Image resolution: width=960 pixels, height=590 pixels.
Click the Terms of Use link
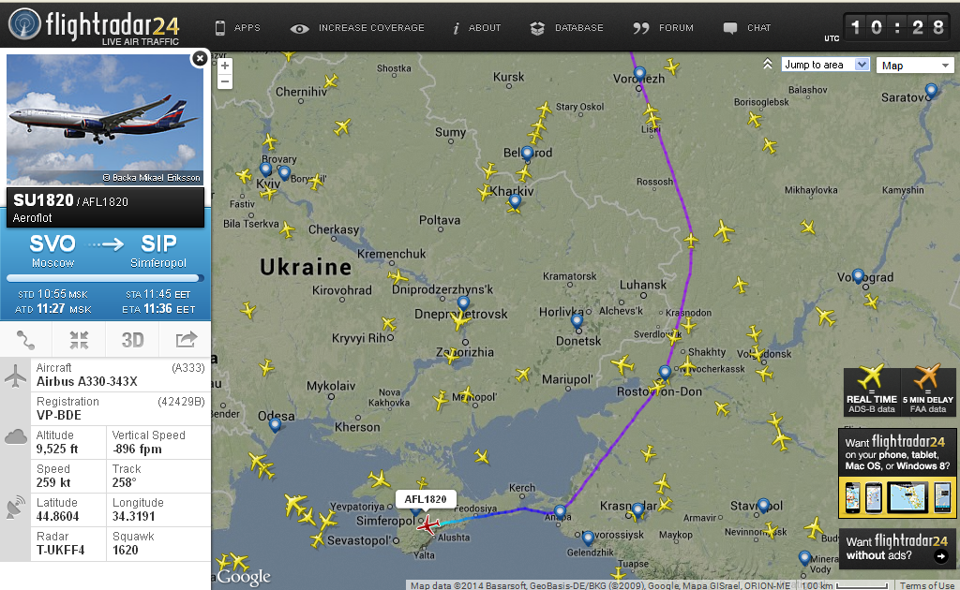(x=927, y=585)
